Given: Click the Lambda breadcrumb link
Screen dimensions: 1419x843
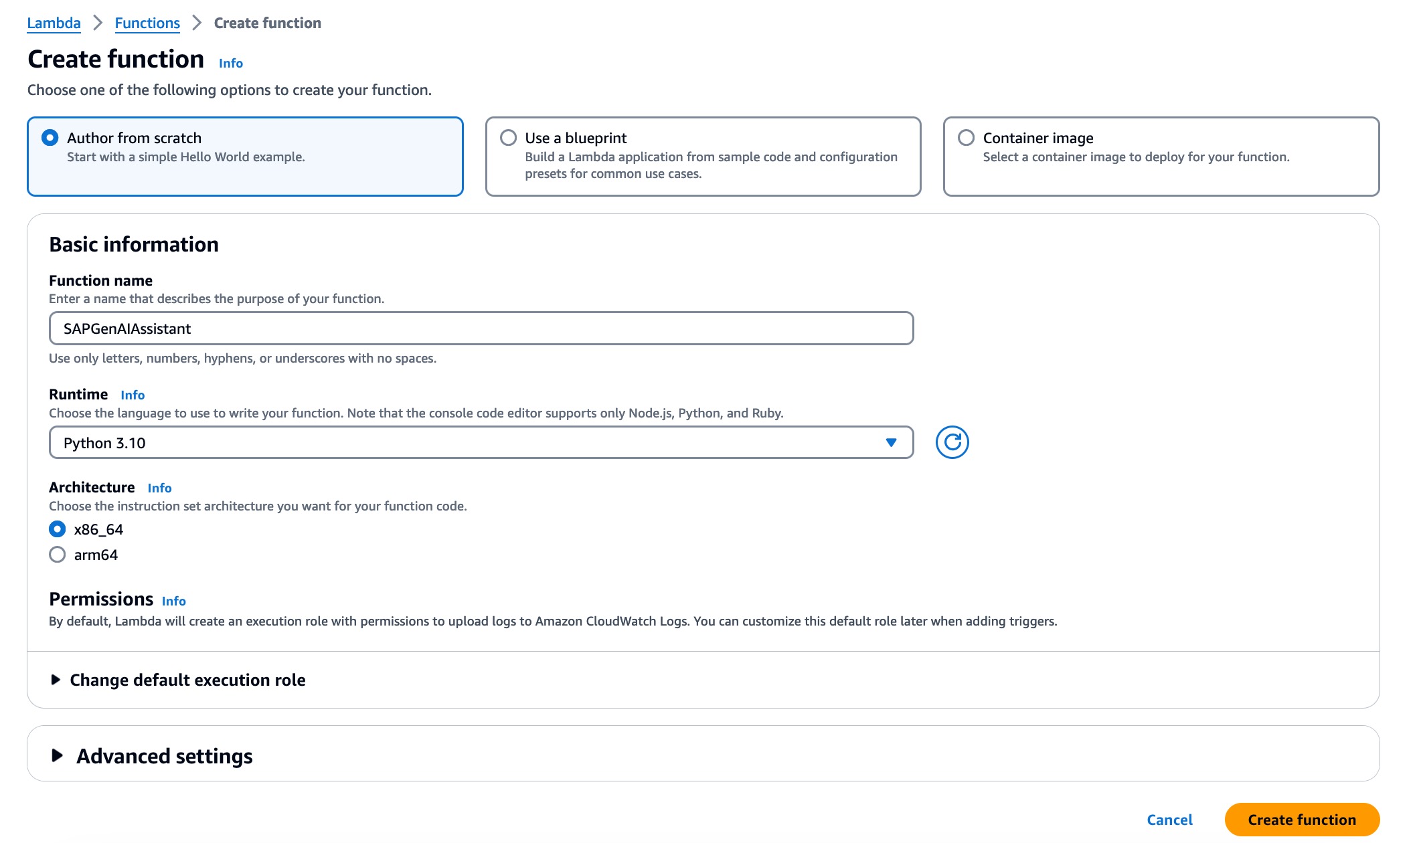Looking at the screenshot, I should [54, 23].
